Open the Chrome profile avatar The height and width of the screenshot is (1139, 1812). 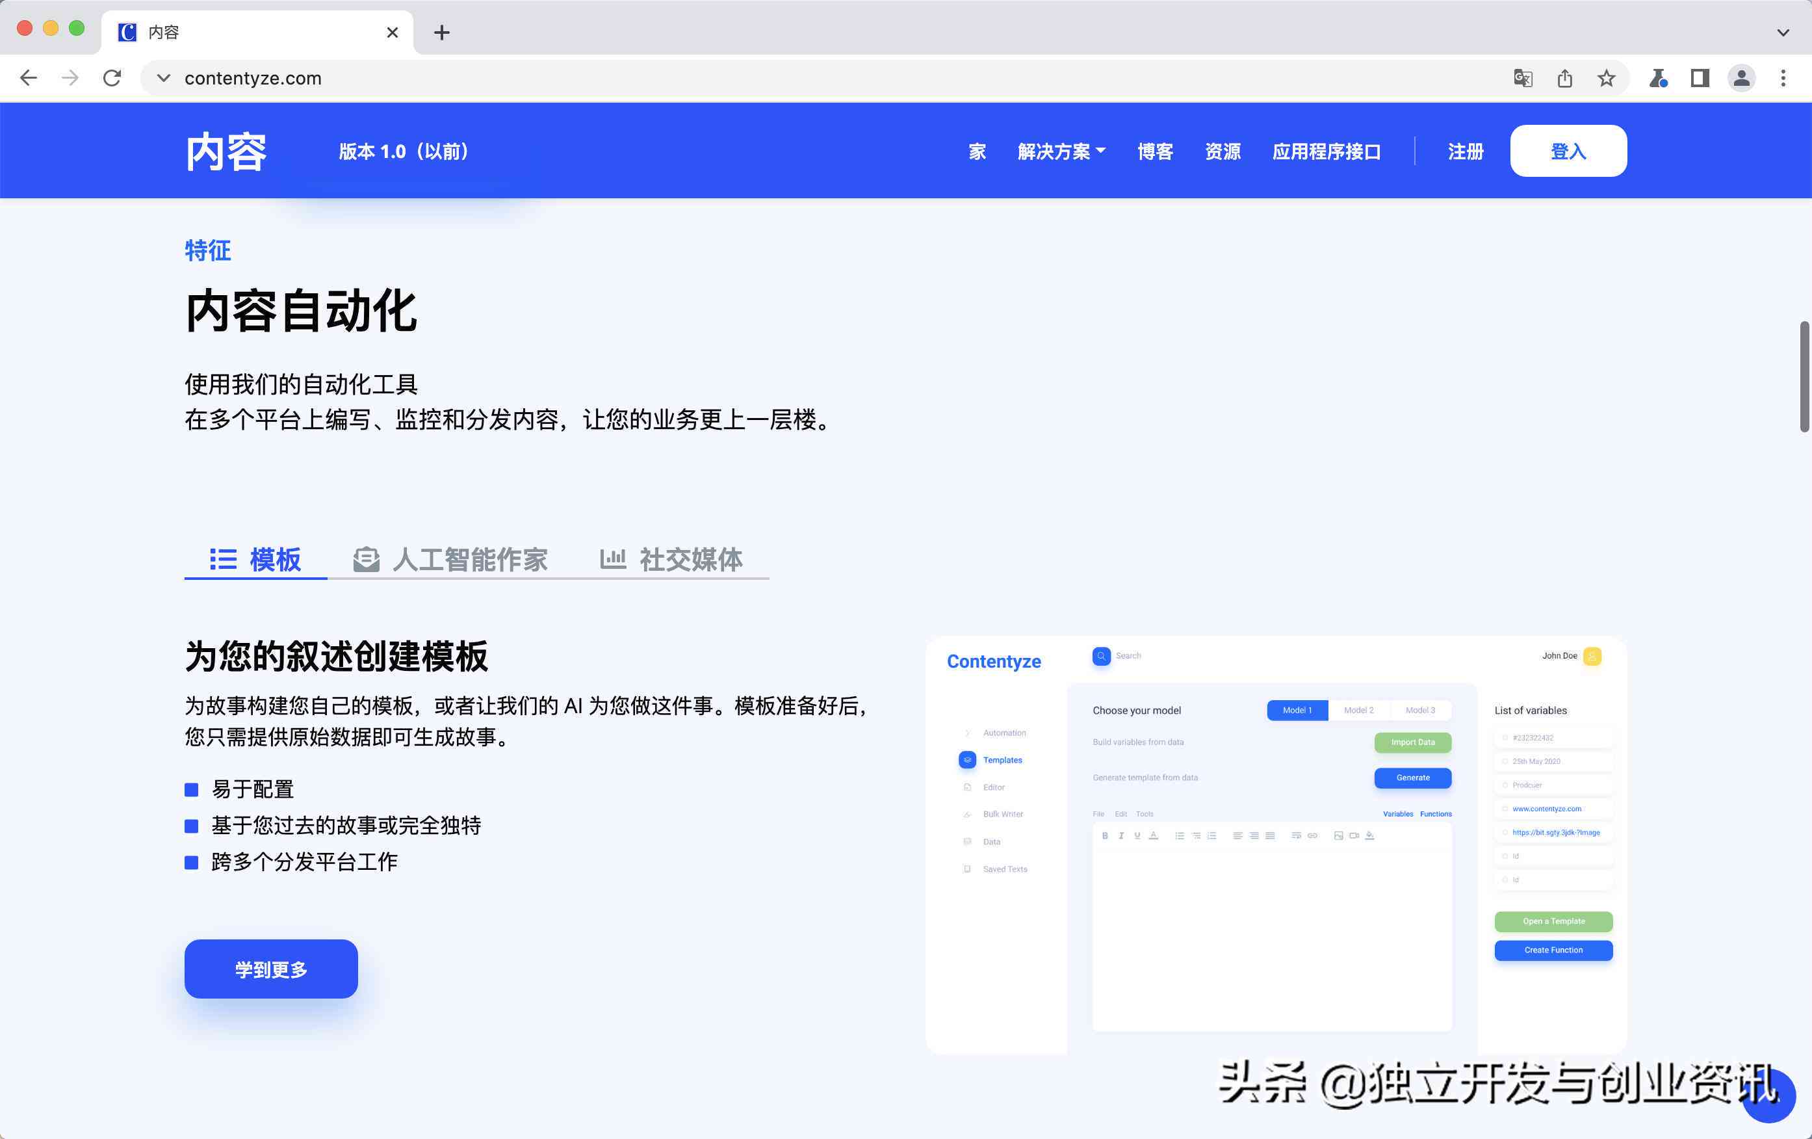[x=1741, y=77]
